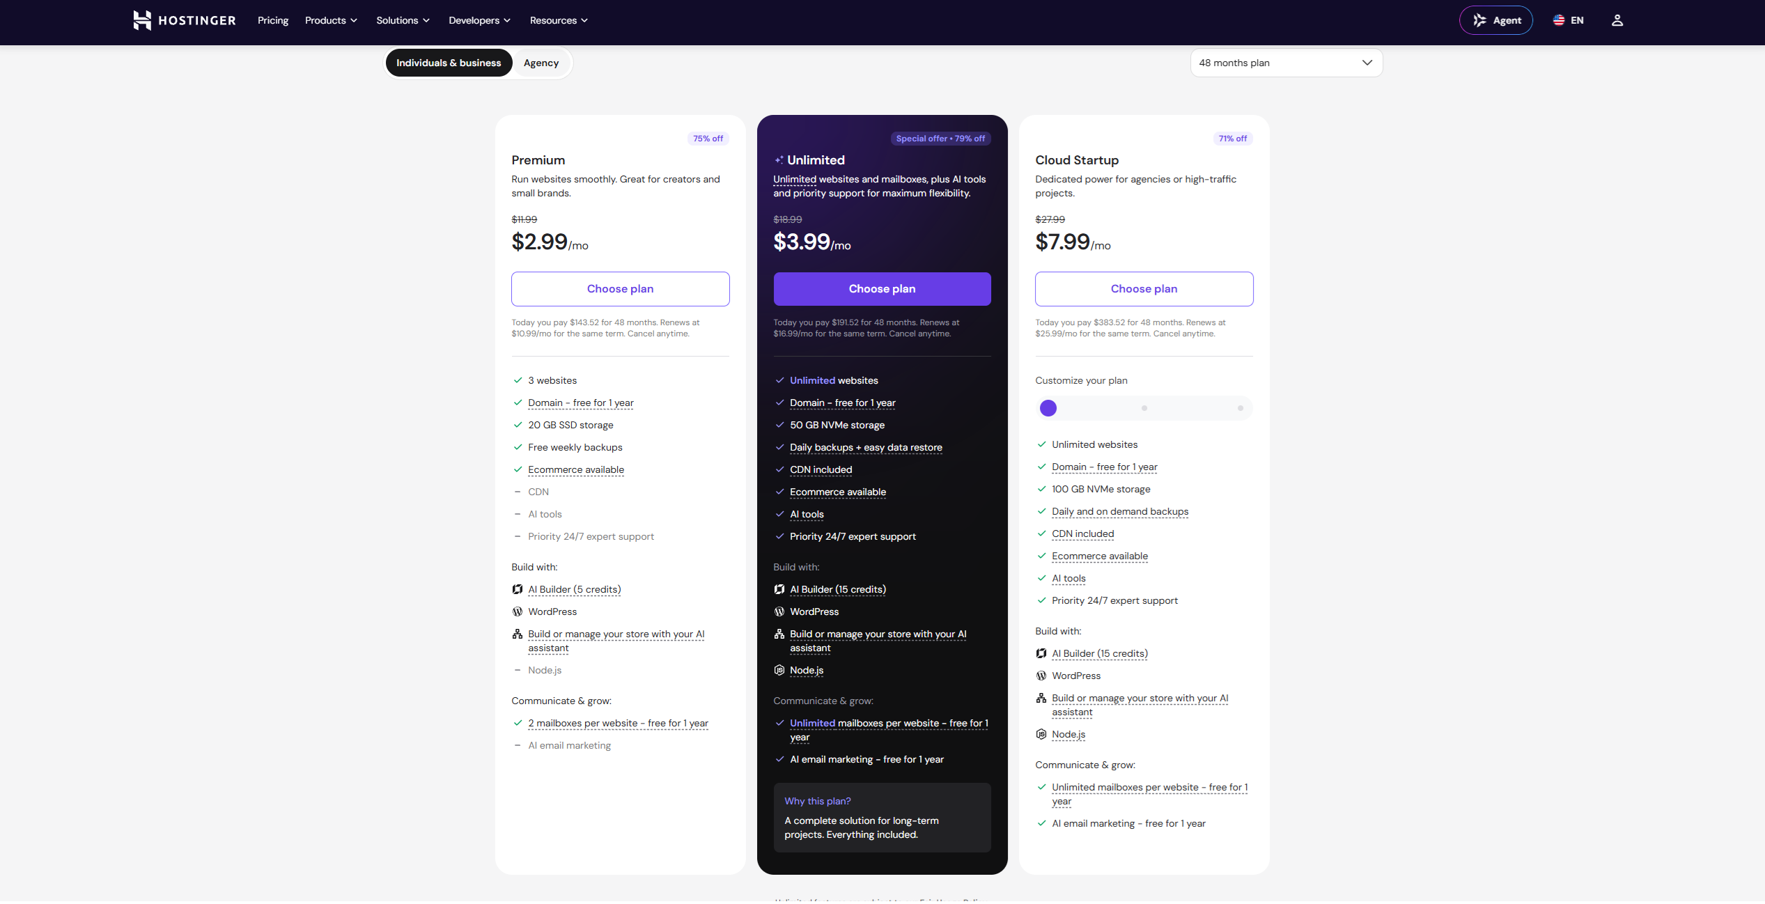Click the AI Builder icon in Unlimited plan
This screenshot has width=1765, height=904.
(x=779, y=589)
